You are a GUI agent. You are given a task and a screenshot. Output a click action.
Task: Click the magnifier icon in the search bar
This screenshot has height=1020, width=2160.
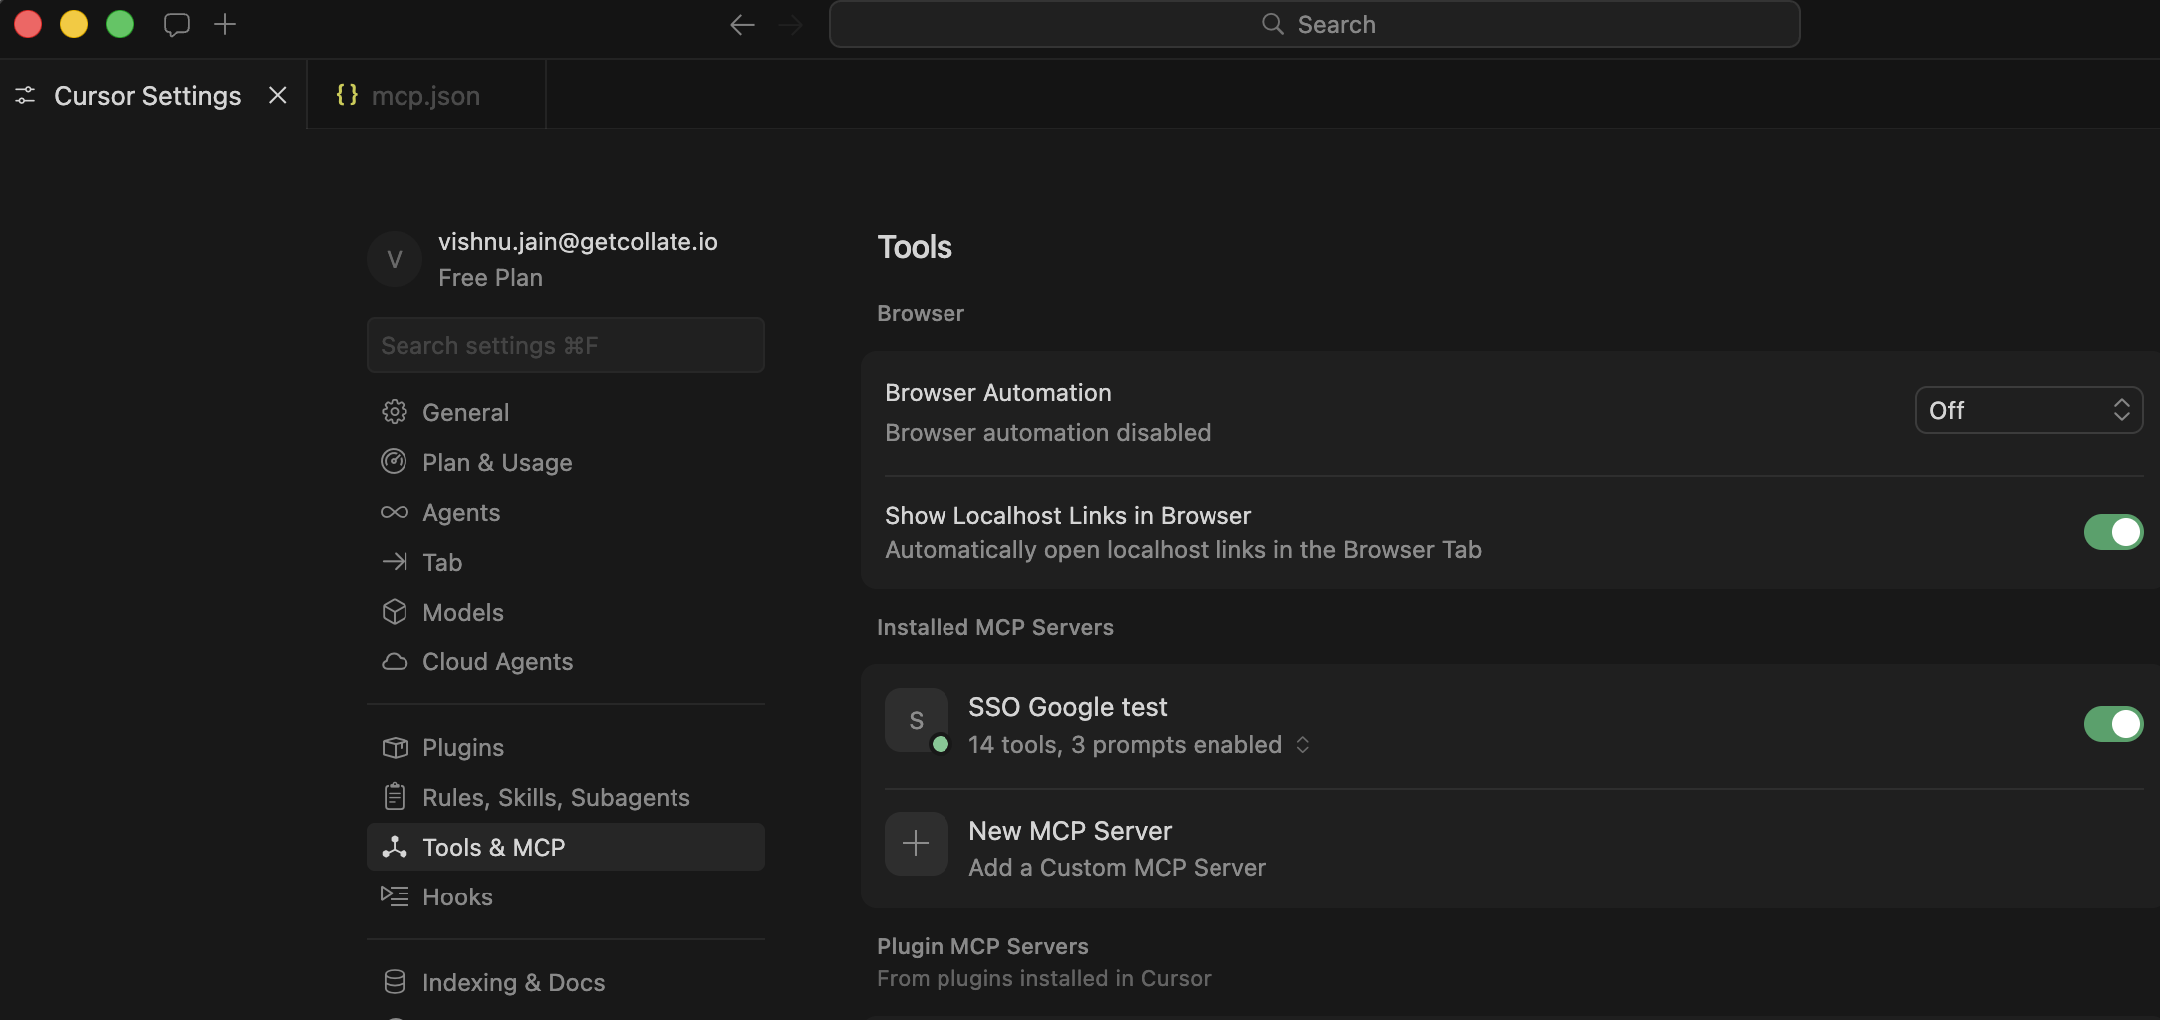1273,24
